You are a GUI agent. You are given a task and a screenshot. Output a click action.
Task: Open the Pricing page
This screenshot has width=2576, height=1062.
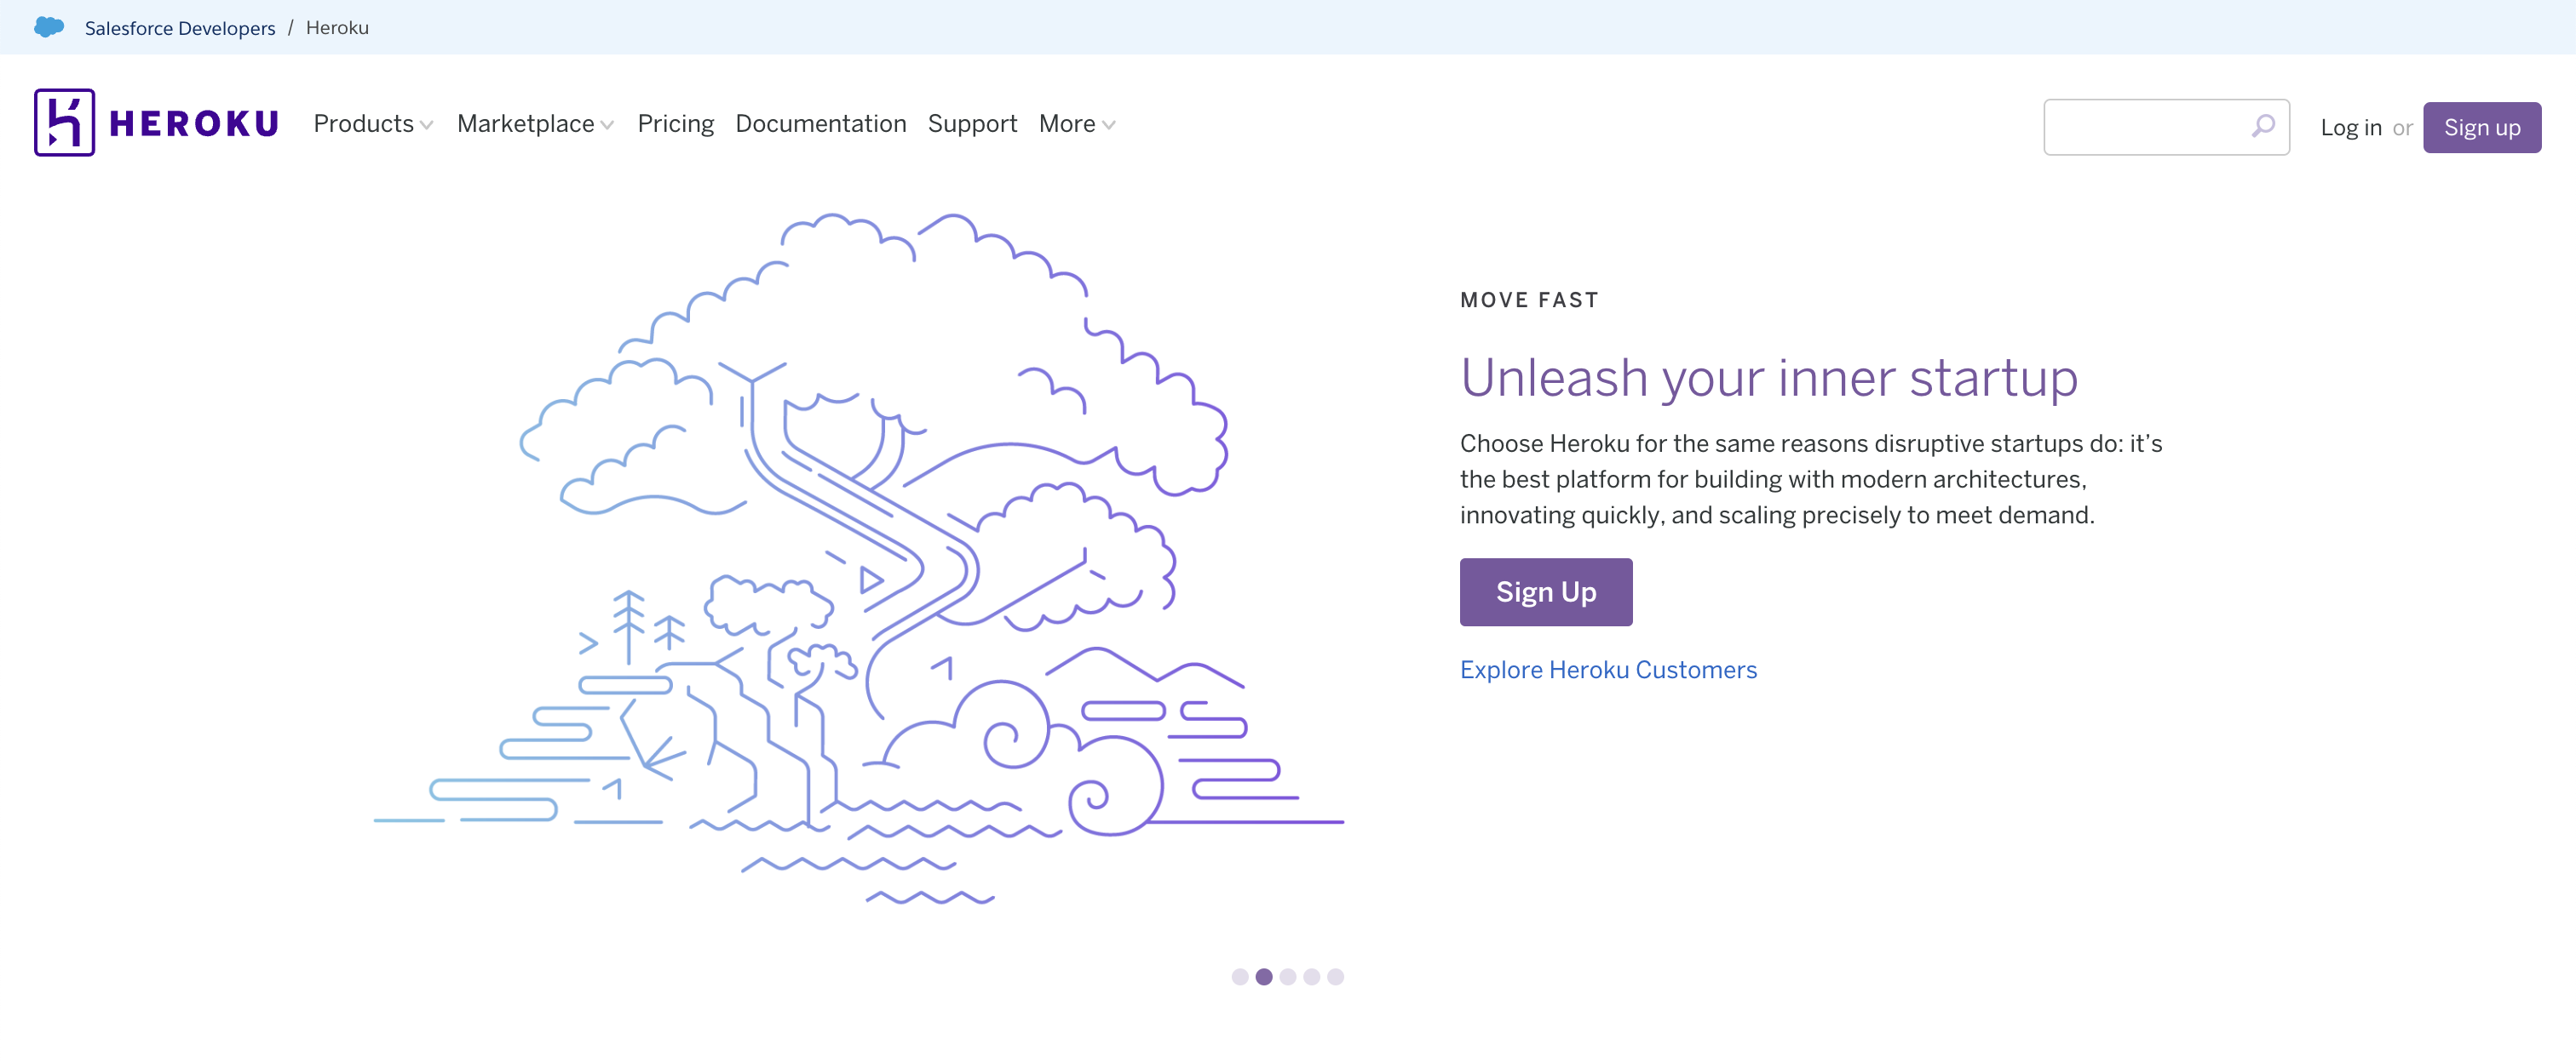point(676,124)
